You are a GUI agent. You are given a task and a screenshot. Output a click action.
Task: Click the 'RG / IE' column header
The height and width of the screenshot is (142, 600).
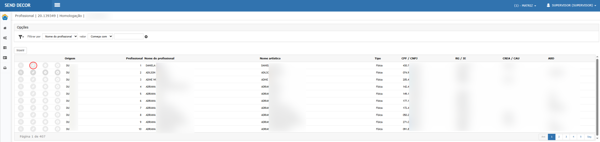(460, 59)
